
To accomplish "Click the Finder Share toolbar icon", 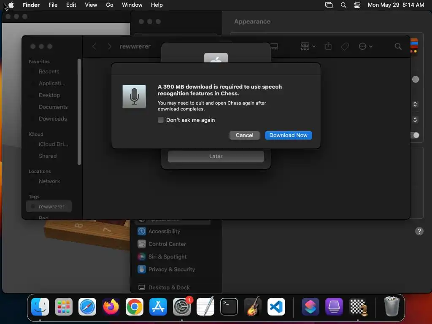I will tap(328, 46).
